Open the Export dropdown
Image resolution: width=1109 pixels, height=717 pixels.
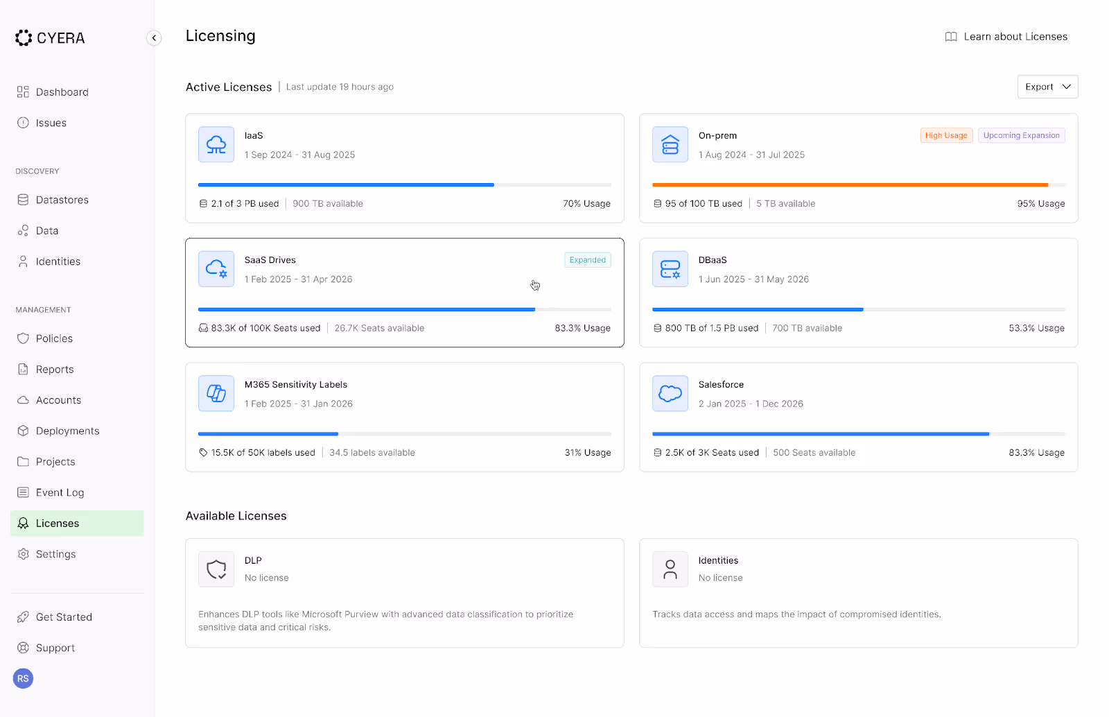click(1047, 87)
